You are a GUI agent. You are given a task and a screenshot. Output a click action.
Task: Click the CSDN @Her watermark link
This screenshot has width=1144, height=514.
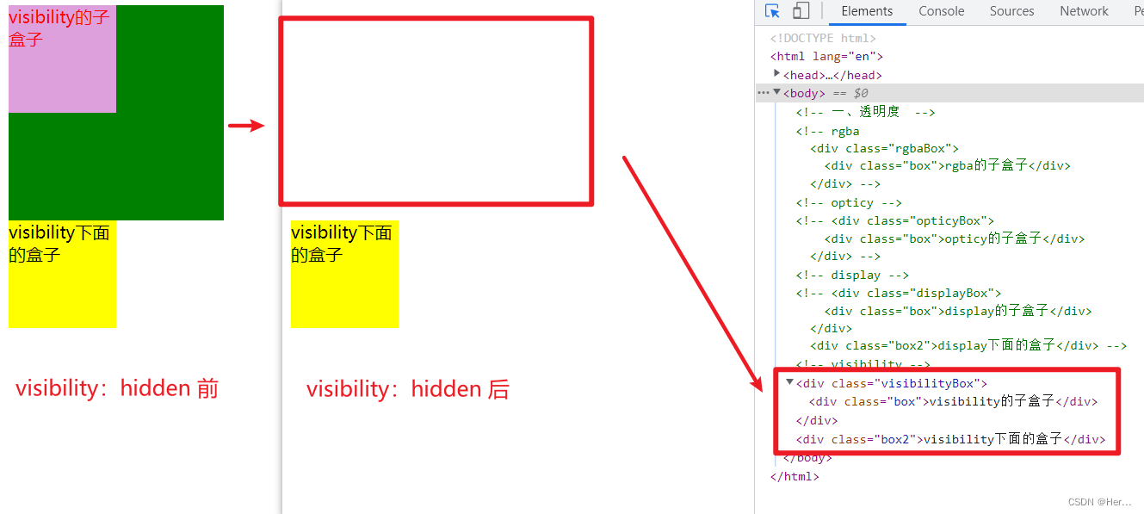(1099, 501)
